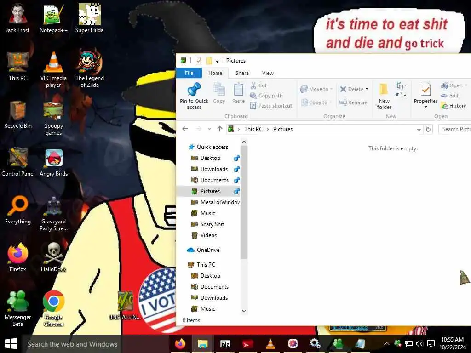Screen dimensions: 471x353
Task: Select Control Panel desktop icon
Action: point(18,161)
